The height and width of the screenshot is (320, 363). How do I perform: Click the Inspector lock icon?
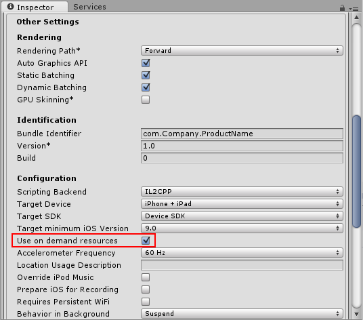[x=342, y=8]
